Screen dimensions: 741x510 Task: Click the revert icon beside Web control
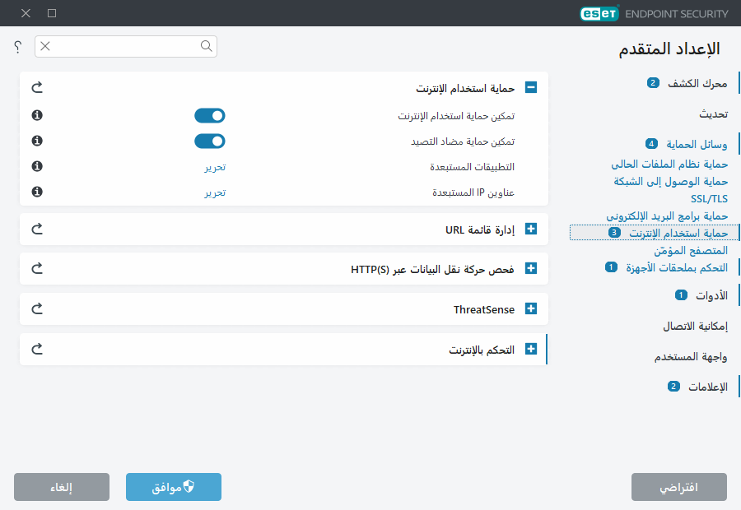36,348
